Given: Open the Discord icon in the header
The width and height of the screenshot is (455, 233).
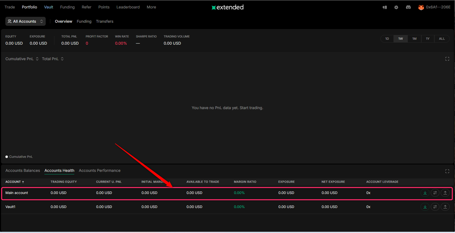Looking at the screenshot, I should click(x=408, y=7).
